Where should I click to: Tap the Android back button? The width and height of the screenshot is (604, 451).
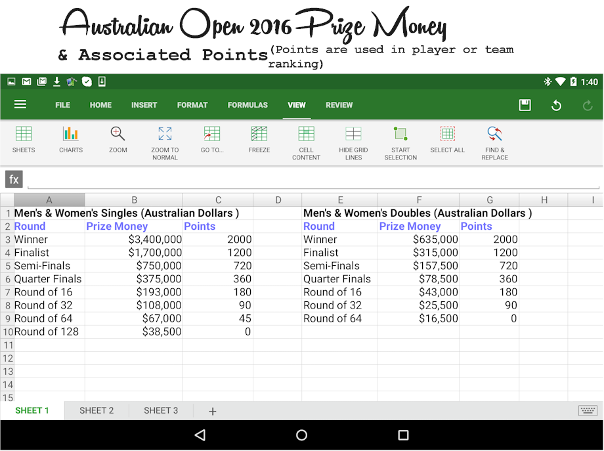tap(200, 435)
